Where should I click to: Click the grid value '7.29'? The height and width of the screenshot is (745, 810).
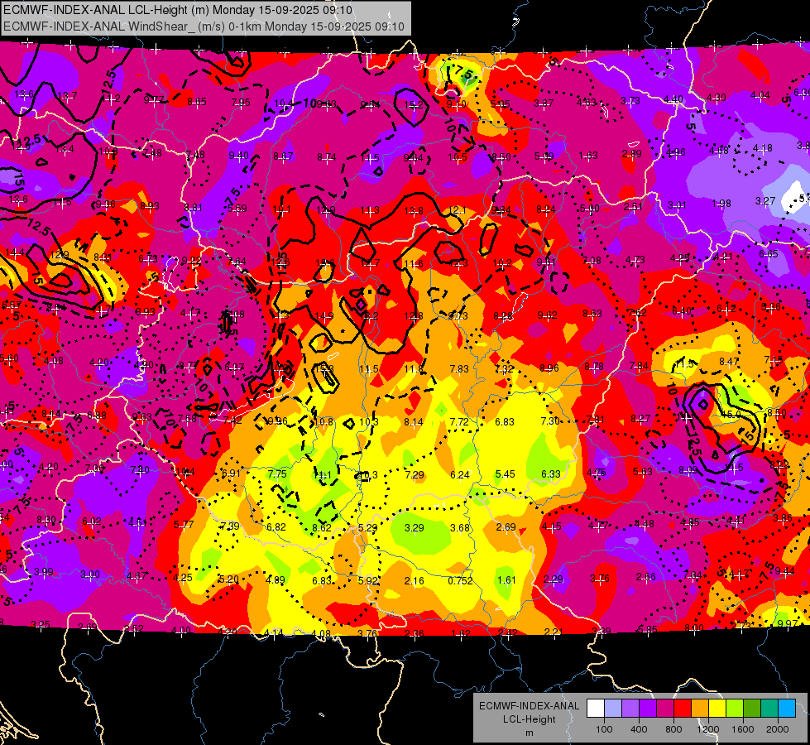(415, 474)
